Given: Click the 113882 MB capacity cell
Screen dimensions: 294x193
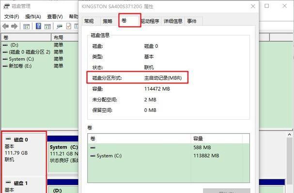Looking at the screenshot, I should [x=206, y=156].
